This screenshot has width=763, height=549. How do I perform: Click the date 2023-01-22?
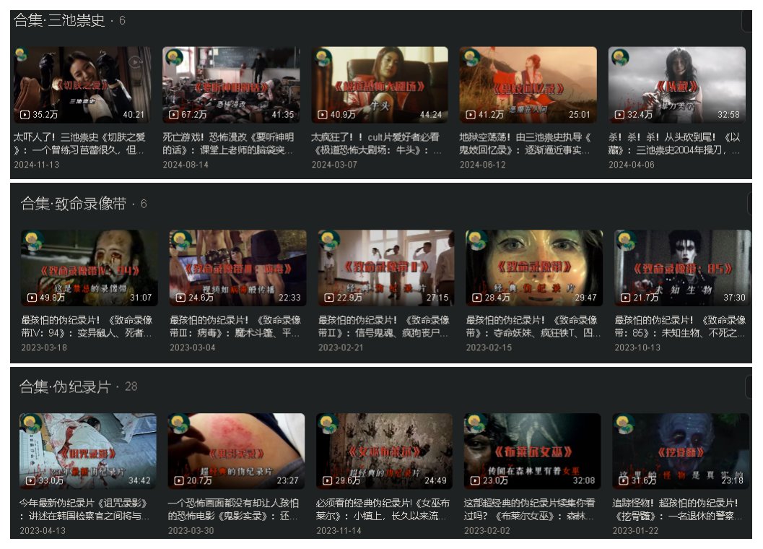[635, 530]
